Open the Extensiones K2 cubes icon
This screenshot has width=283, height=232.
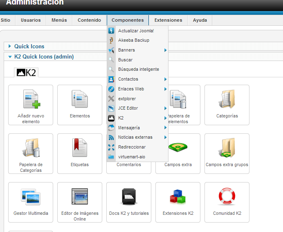pos(178,203)
